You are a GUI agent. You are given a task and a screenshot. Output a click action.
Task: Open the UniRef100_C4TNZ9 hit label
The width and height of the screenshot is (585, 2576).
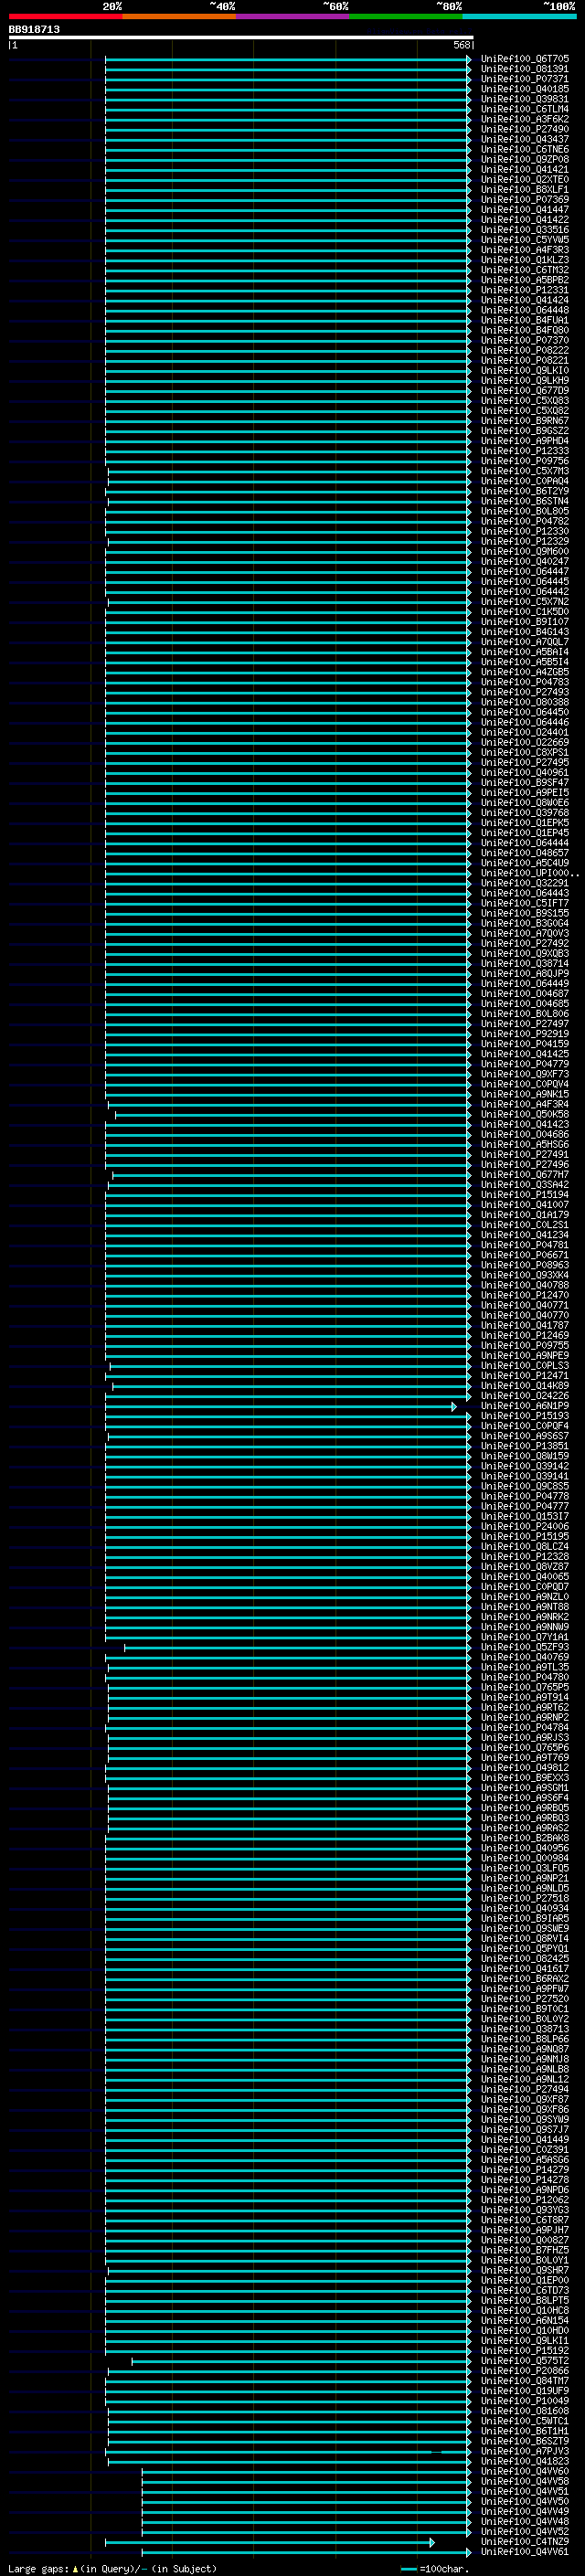click(524, 2541)
